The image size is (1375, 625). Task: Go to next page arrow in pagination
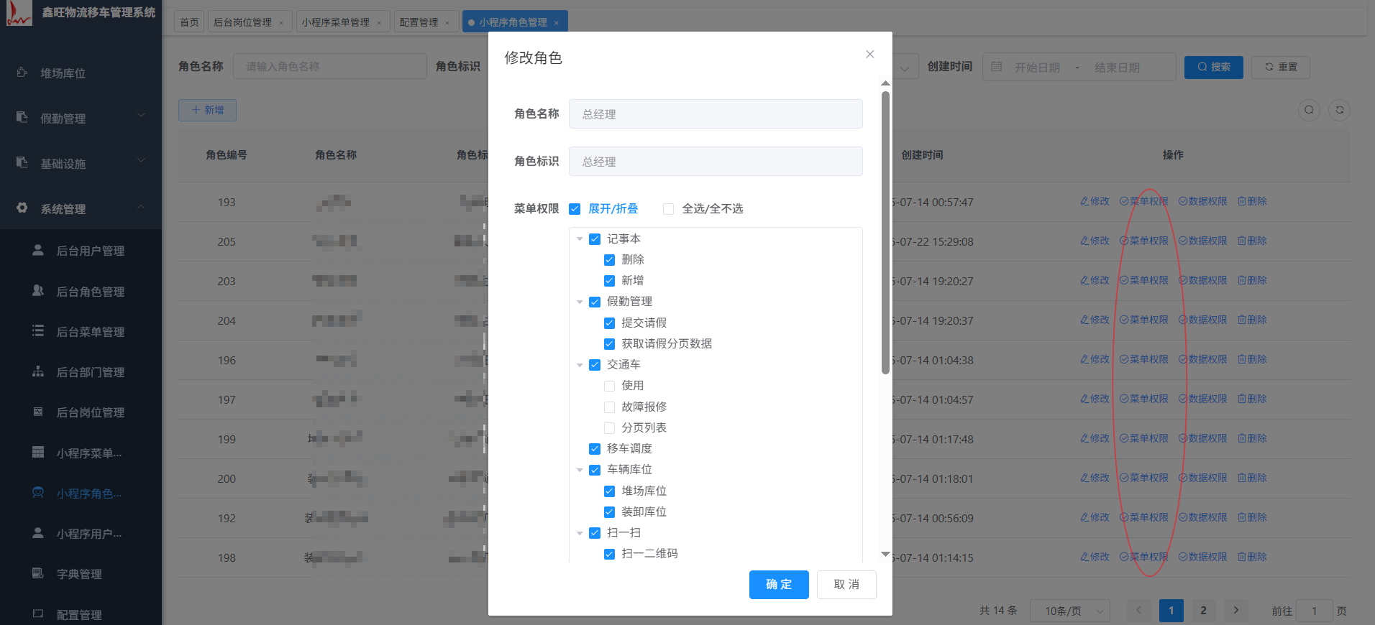pos(1236,610)
